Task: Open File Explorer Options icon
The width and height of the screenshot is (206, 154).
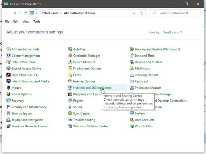Action: (x=70, y=68)
